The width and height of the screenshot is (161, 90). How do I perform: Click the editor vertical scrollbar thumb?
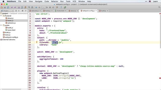tap(160, 32)
